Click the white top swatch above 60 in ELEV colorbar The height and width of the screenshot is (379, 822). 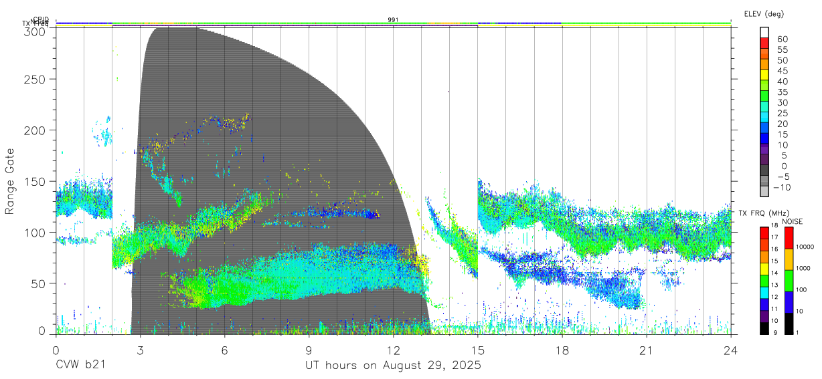[764, 33]
